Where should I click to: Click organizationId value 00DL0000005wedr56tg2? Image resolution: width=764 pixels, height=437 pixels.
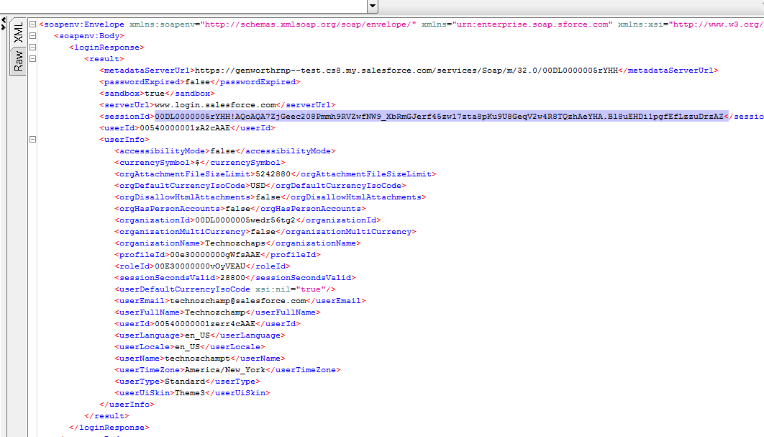[x=245, y=220]
